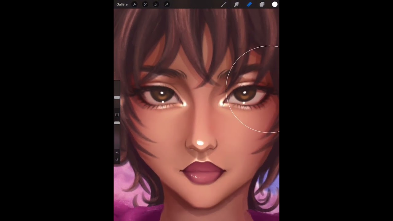Select the Brush tool
The width and height of the screenshot is (393, 221).
pyautogui.click(x=224, y=4)
